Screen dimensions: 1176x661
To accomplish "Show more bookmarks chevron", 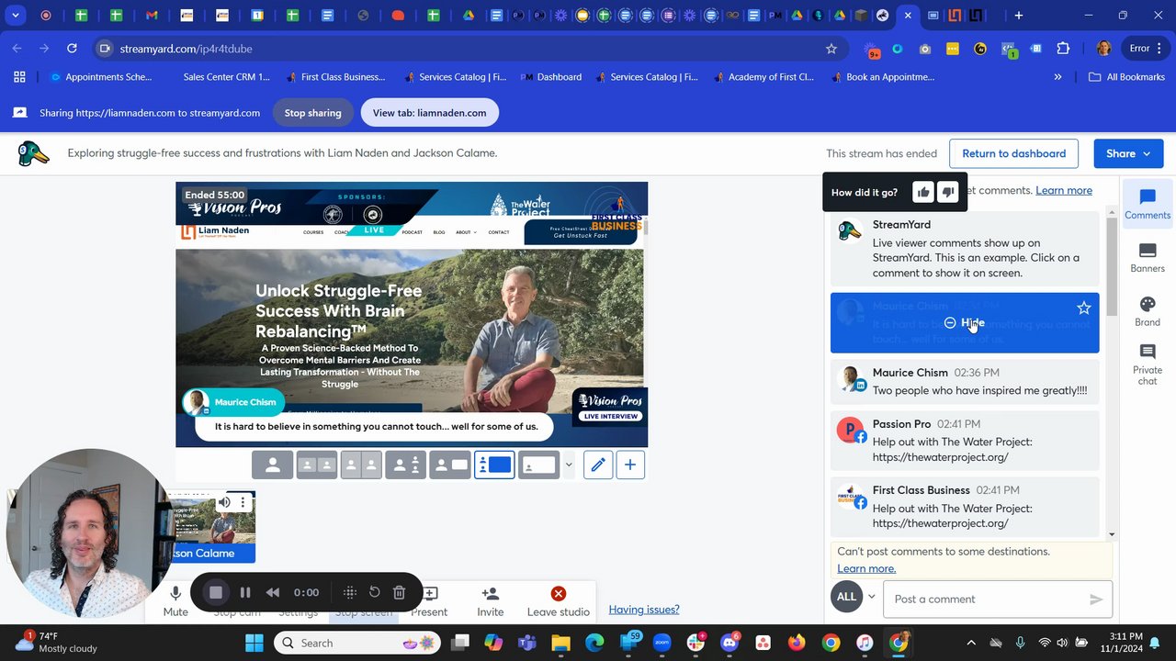I will click(1057, 77).
